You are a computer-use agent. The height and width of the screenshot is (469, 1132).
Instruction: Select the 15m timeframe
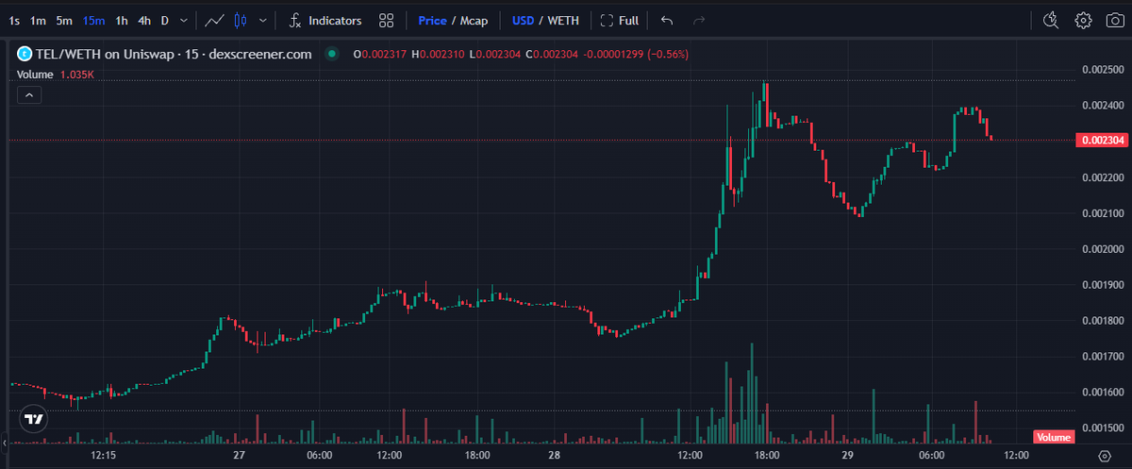[x=93, y=20]
